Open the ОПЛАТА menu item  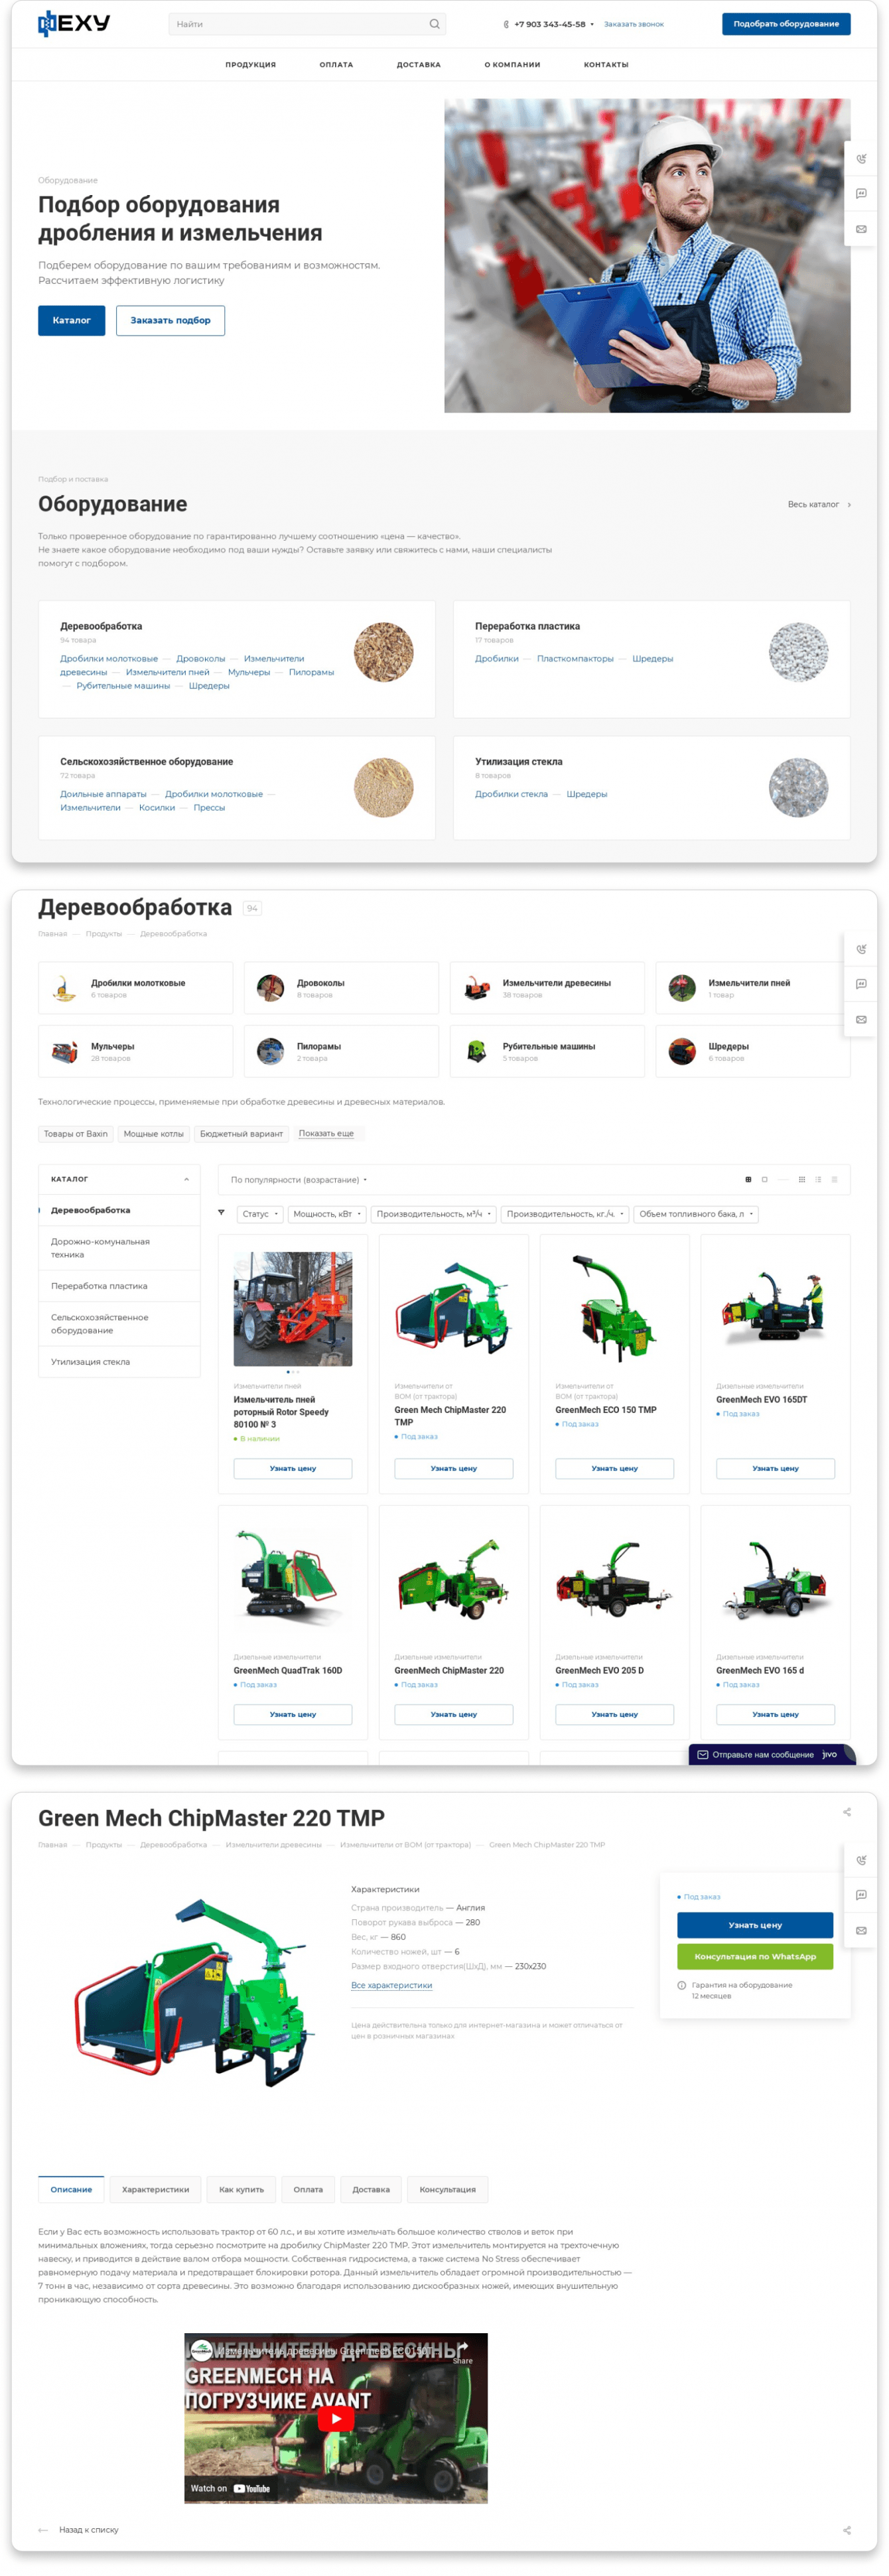pos(336,65)
